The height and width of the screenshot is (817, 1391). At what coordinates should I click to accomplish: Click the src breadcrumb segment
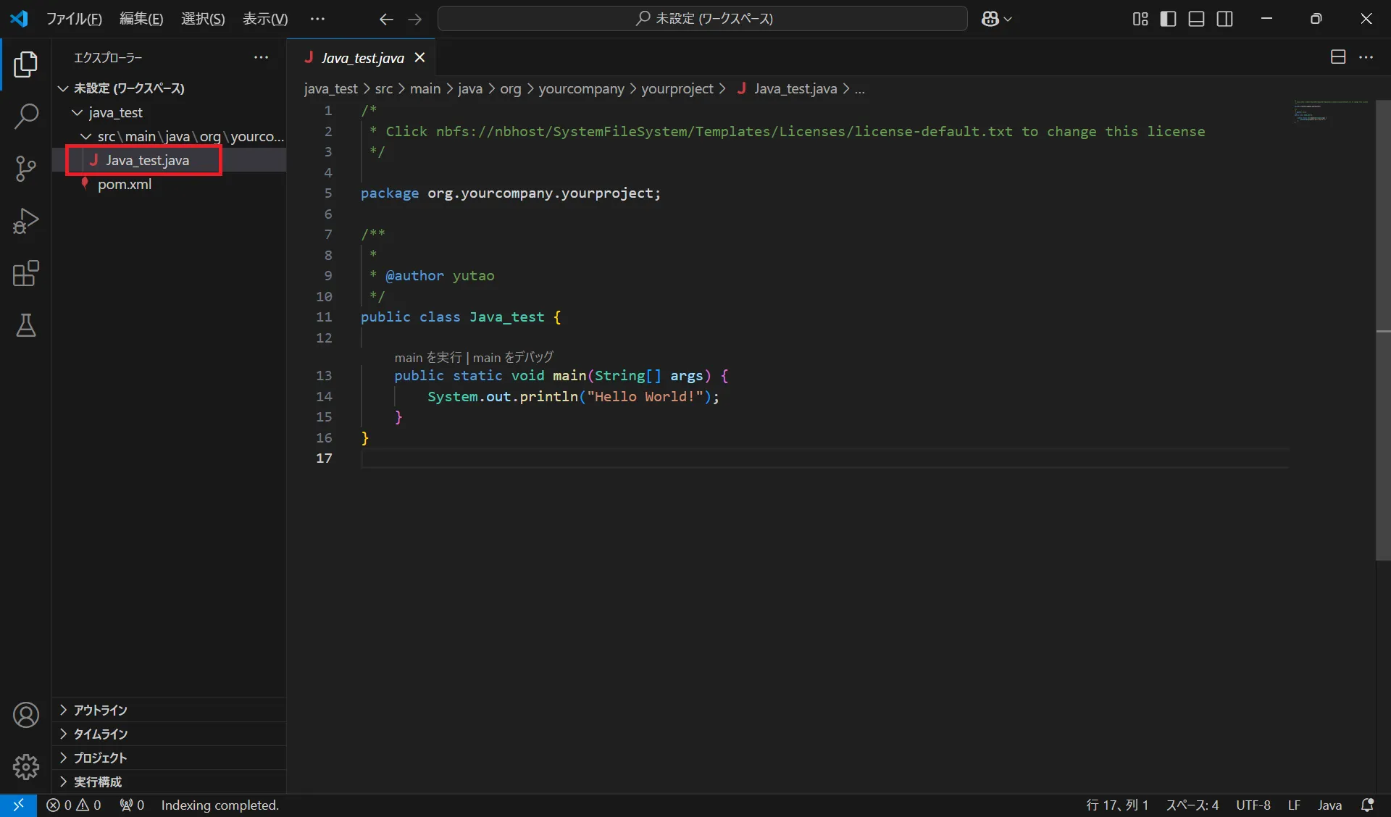pyautogui.click(x=384, y=88)
